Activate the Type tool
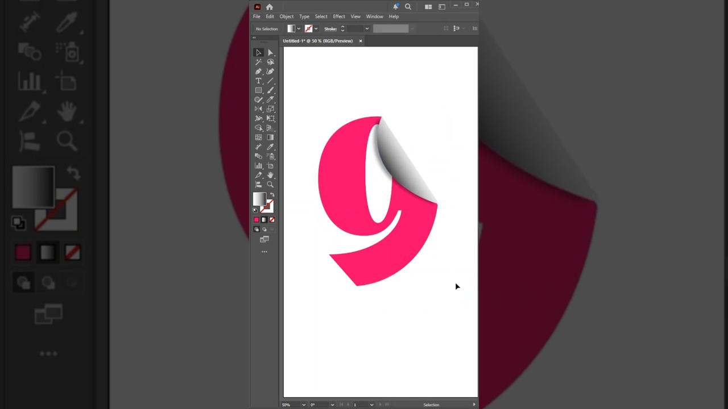728x409 pixels. click(258, 81)
